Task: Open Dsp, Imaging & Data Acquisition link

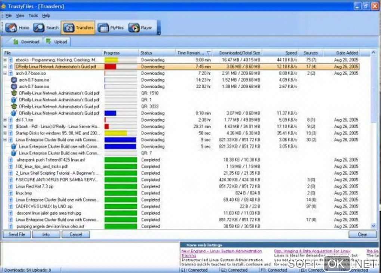Action: 312,251
